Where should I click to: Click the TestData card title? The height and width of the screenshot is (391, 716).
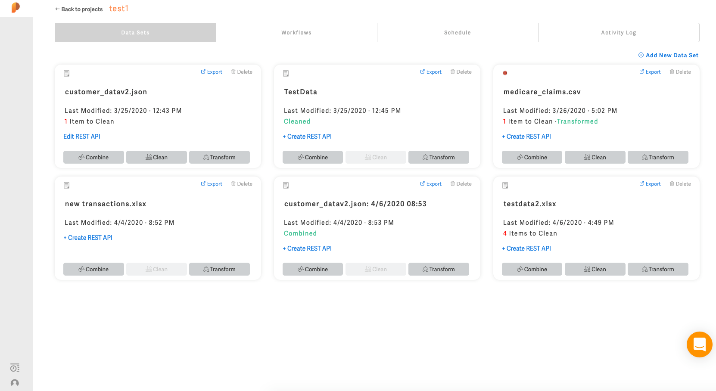click(x=301, y=92)
